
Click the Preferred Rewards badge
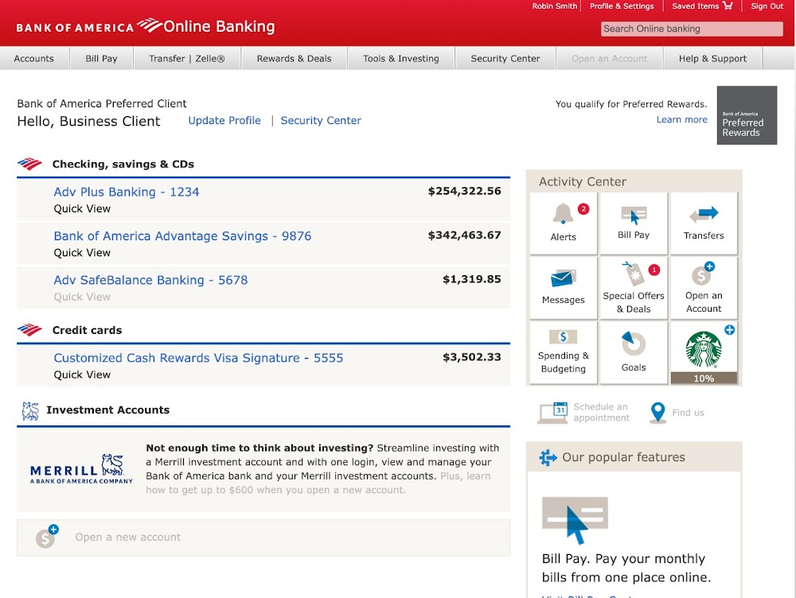(x=747, y=115)
